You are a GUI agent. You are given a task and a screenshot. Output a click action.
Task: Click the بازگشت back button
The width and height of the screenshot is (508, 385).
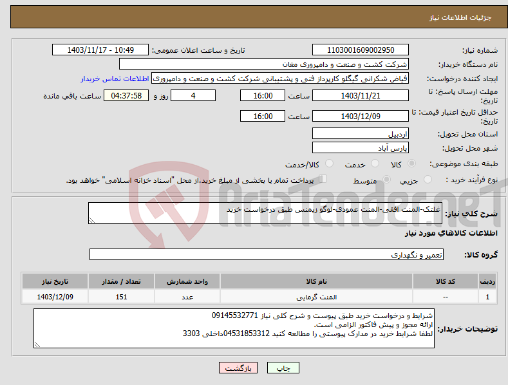238,368
